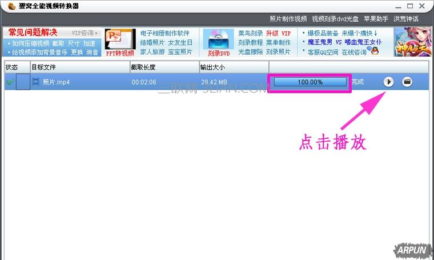Click the 刻录DVD disc icon

[218, 39]
